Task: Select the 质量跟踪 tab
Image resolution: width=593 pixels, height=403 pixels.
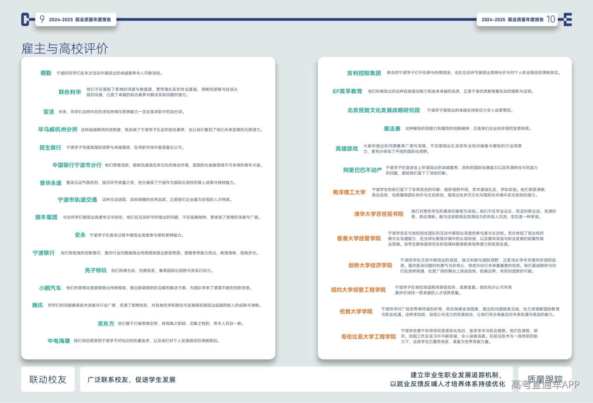Action: coord(544,379)
